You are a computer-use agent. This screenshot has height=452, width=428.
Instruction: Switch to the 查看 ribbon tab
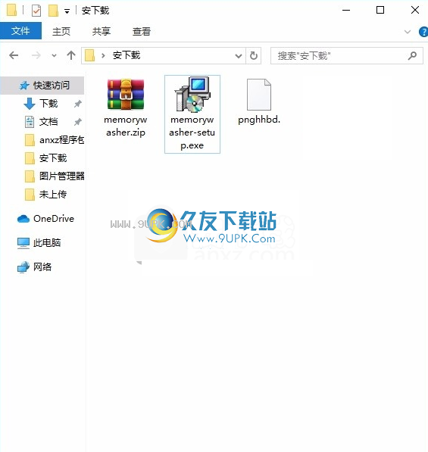tap(142, 31)
